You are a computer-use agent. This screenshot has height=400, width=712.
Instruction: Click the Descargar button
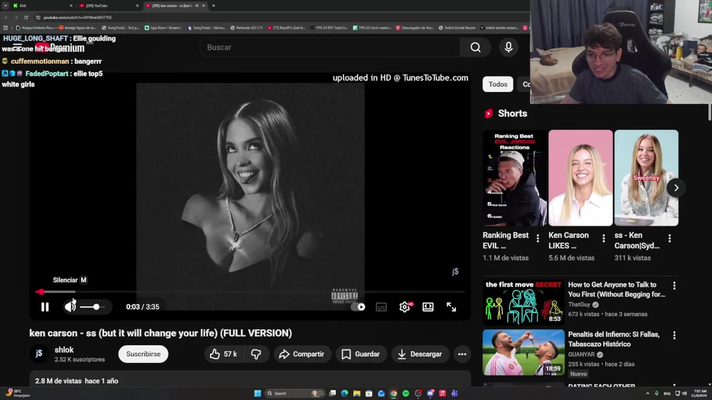(x=420, y=354)
